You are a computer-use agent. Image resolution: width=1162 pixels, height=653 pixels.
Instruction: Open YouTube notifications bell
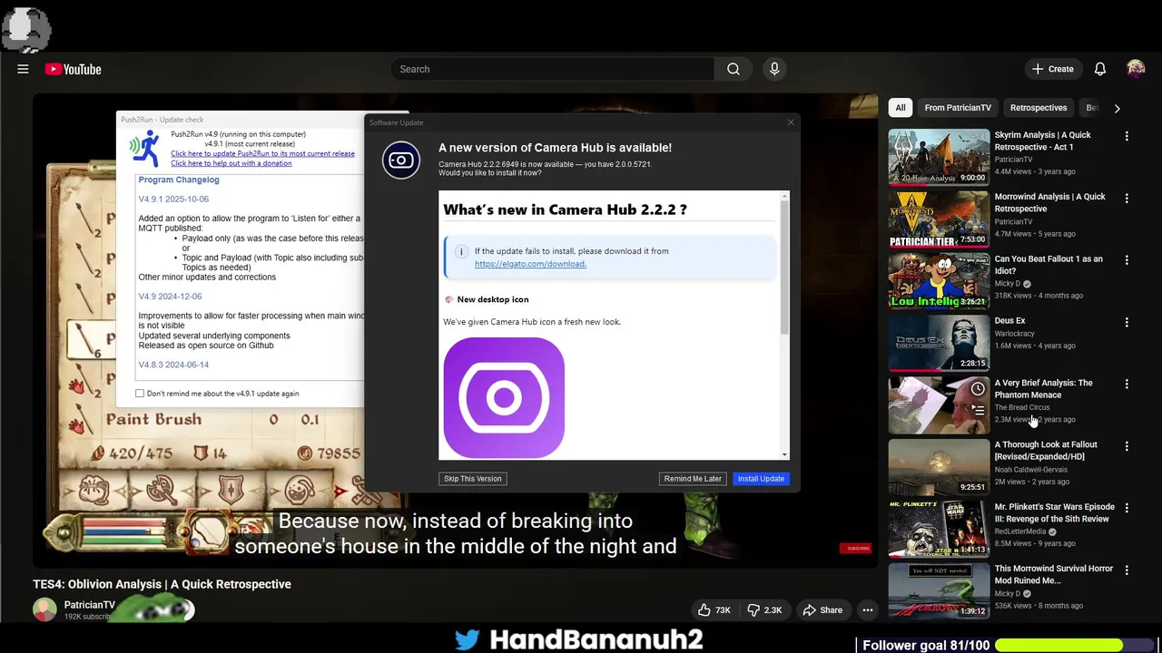(1099, 69)
